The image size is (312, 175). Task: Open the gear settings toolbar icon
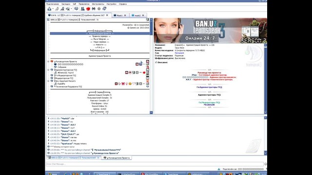tap(99, 9)
